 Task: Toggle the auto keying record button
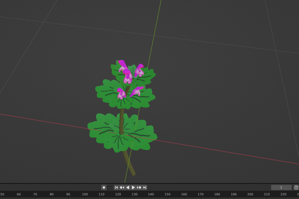(104, 187)
